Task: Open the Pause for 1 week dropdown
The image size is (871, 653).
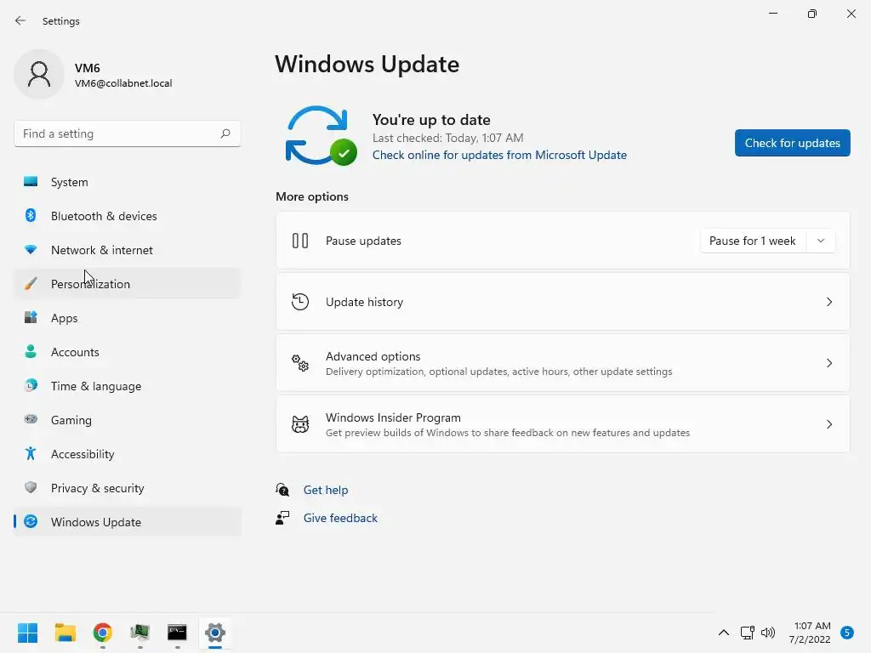Action: click(821, 241)
